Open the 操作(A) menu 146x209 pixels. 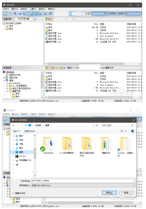[x=15, y=9]
